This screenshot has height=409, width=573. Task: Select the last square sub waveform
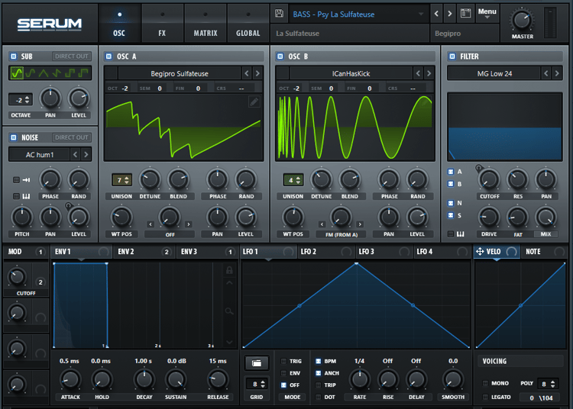pyautogui.click(x=84, y=73)
